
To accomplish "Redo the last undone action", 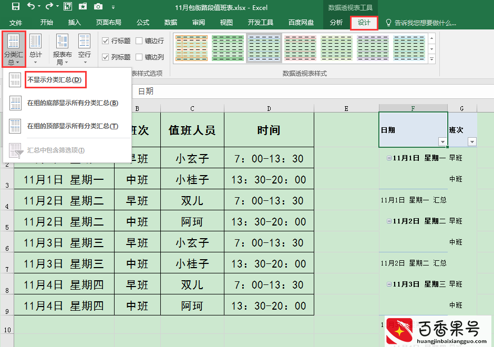I will click(x=49, y=6).
